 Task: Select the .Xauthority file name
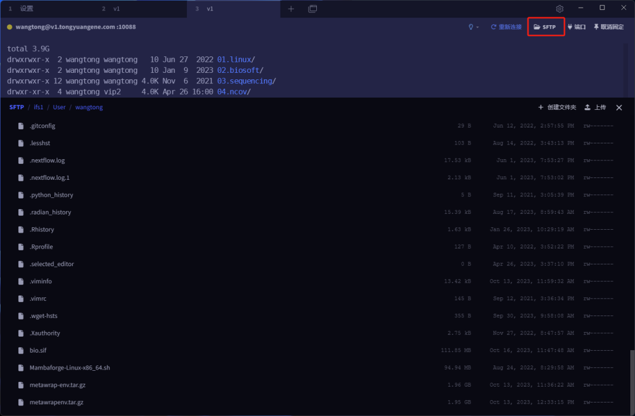pos(45,333)
